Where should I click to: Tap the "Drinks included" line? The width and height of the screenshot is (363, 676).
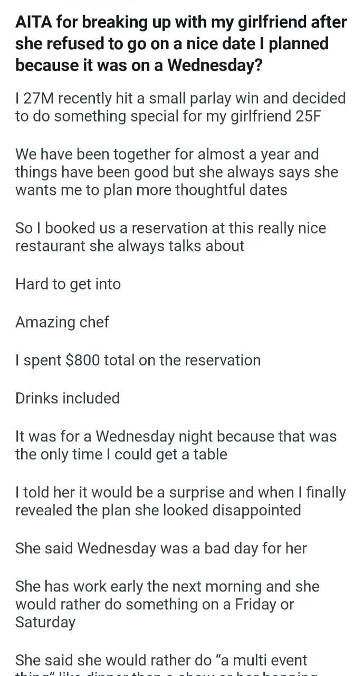pyautogui.click(x=68, y=398)
